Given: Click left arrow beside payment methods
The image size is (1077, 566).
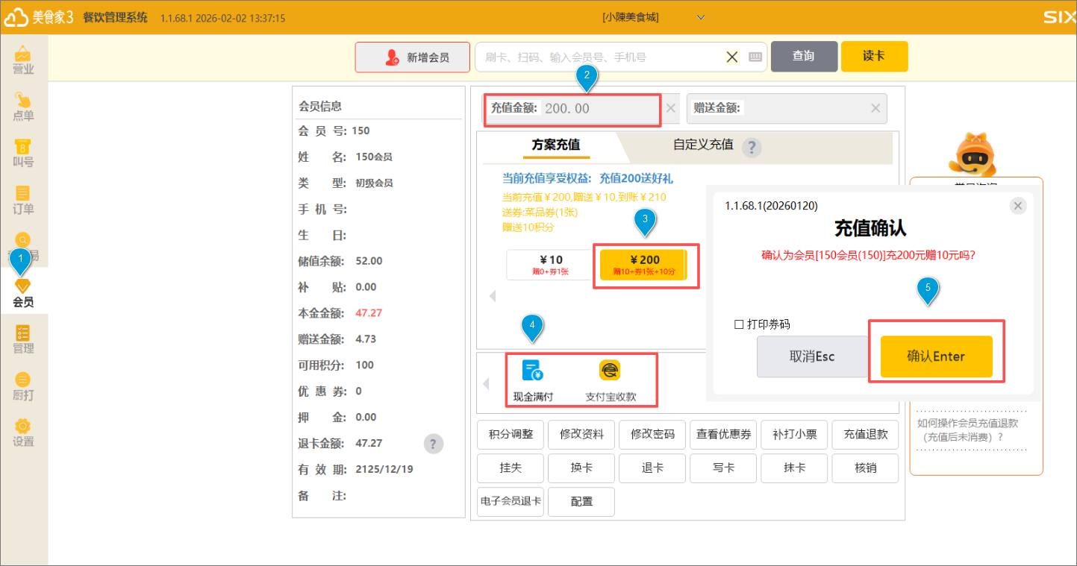Looking at the screenshot, I should [x=486, y=384].
